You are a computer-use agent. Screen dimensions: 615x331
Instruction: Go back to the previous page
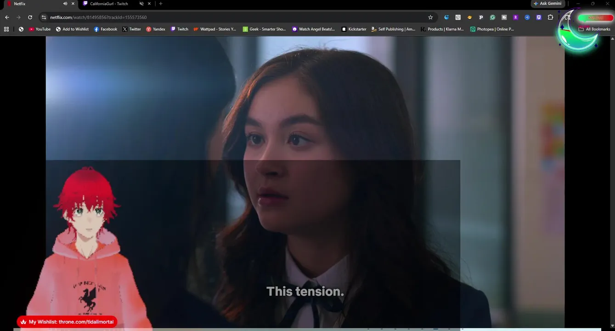click(7, 17)
